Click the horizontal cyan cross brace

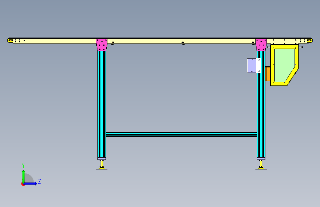tap(182, 134)
